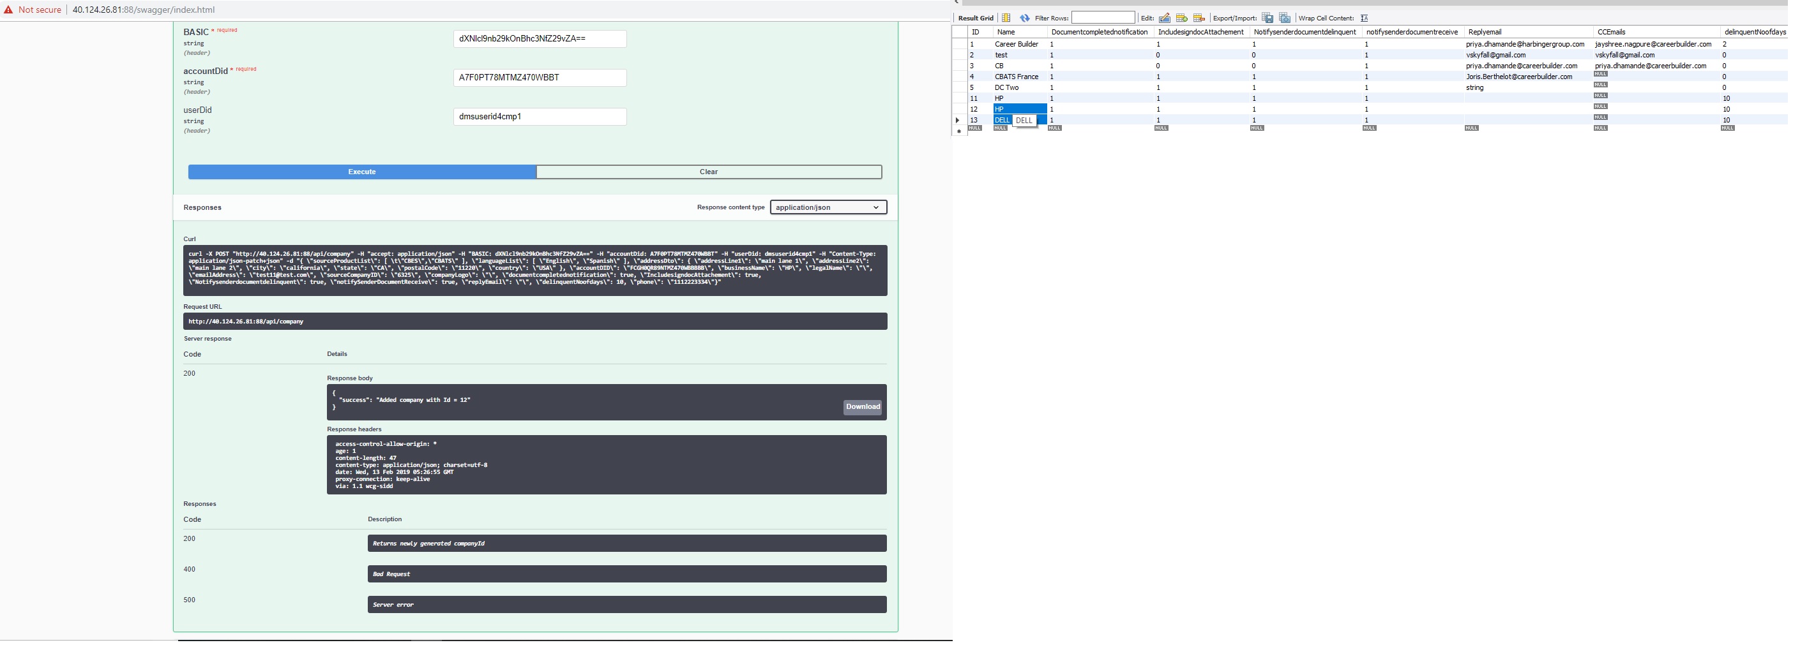
Task: Click the Export recordset to file icon
Action: (1267, 18)
